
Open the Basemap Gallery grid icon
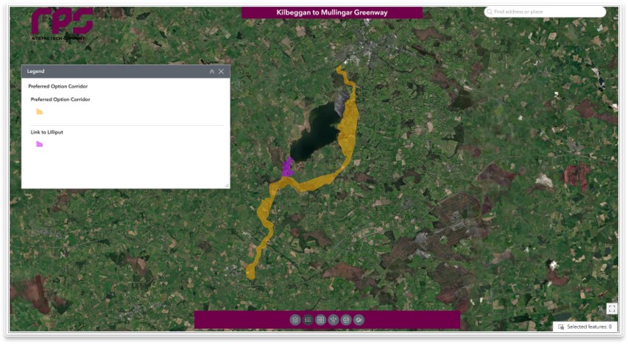point(320,320)
